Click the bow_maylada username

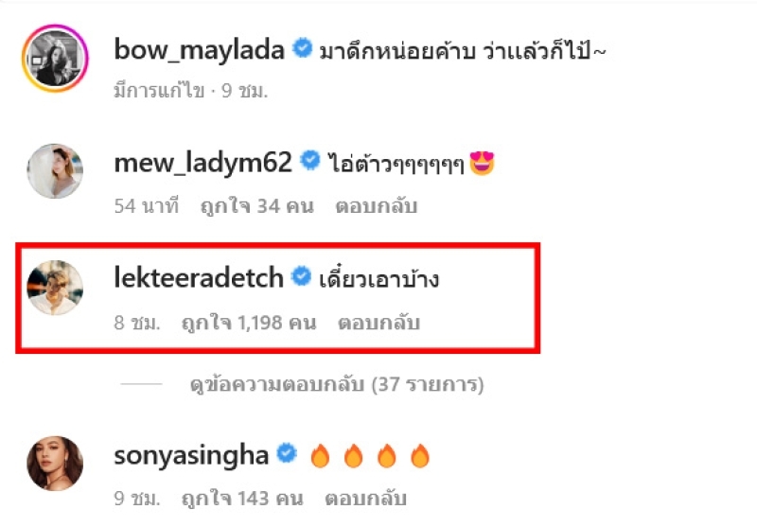(x=199, y=50)
